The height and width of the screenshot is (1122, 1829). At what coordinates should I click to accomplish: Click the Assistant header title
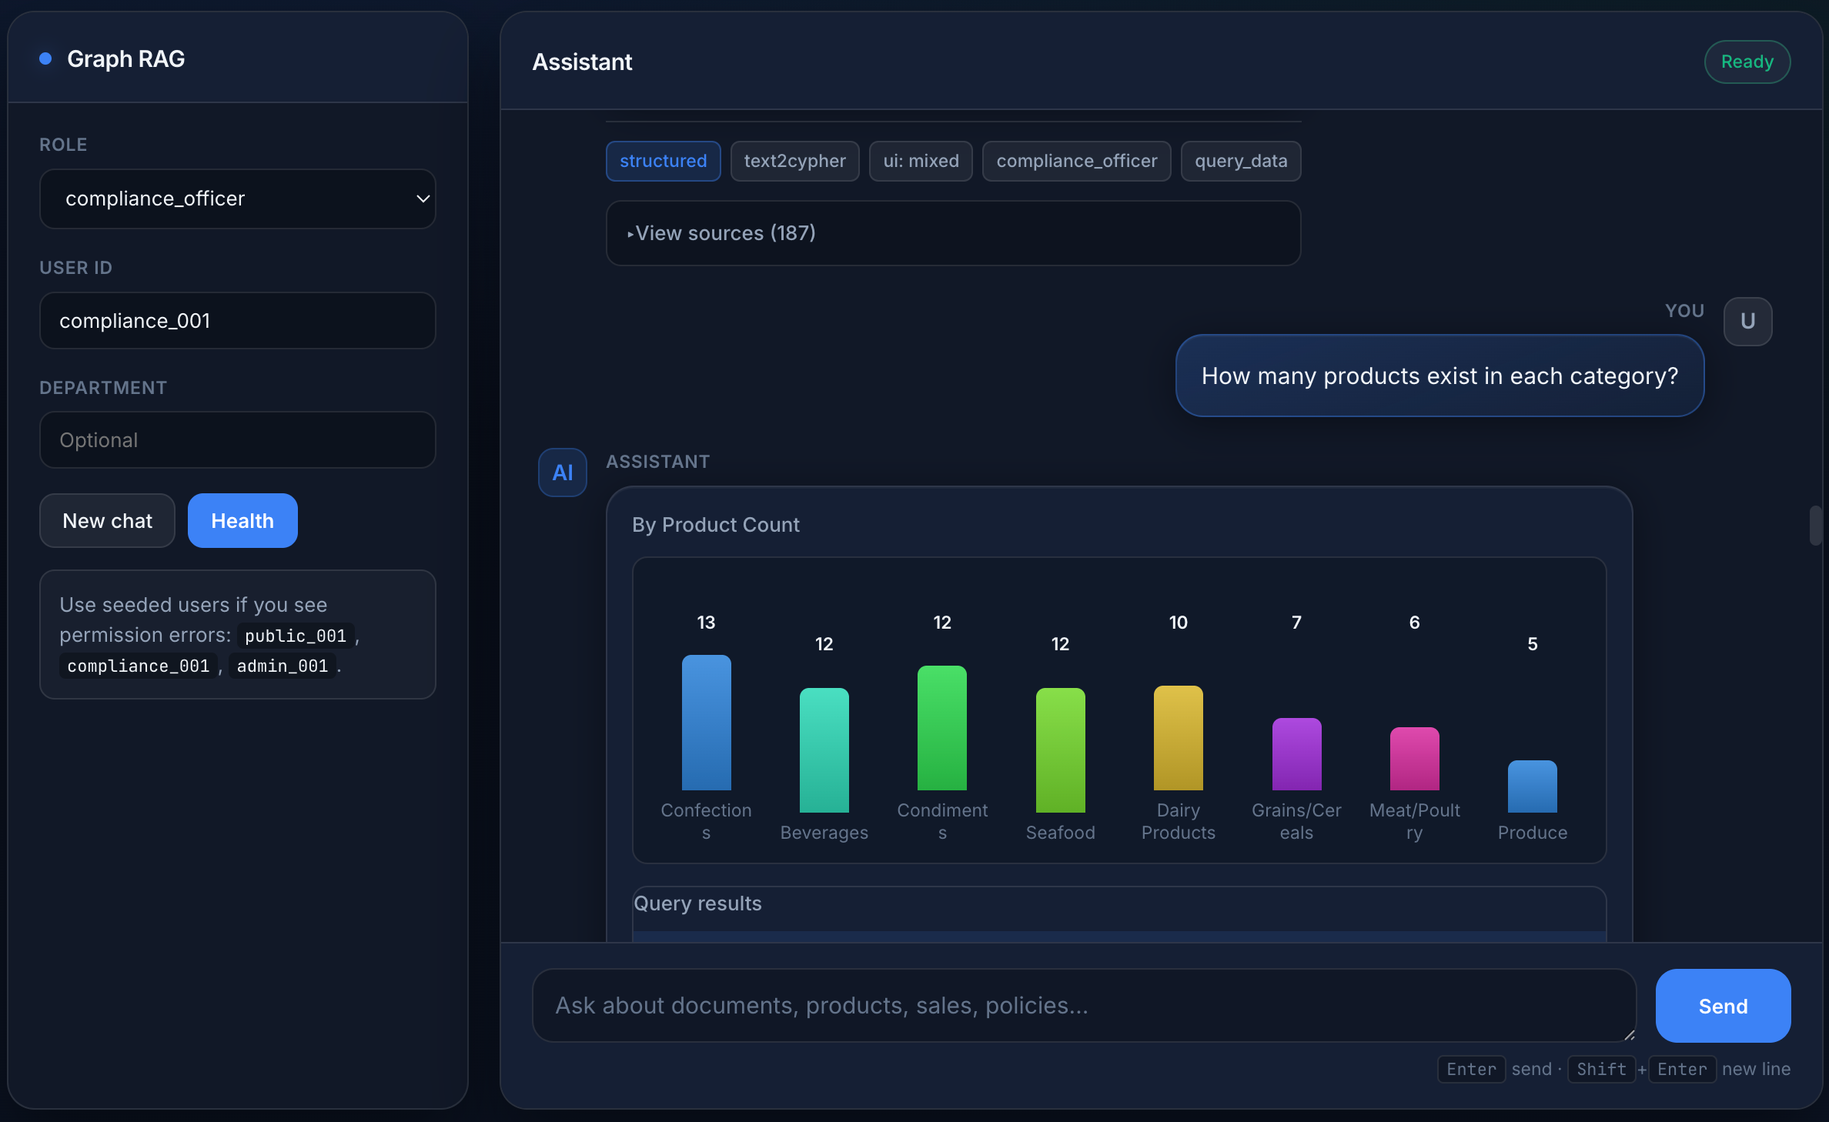click(x=582, y=62)
